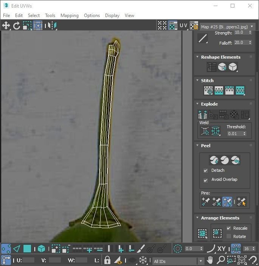
Task: Click the Target Weld icon
Action: tap(205, 131)
